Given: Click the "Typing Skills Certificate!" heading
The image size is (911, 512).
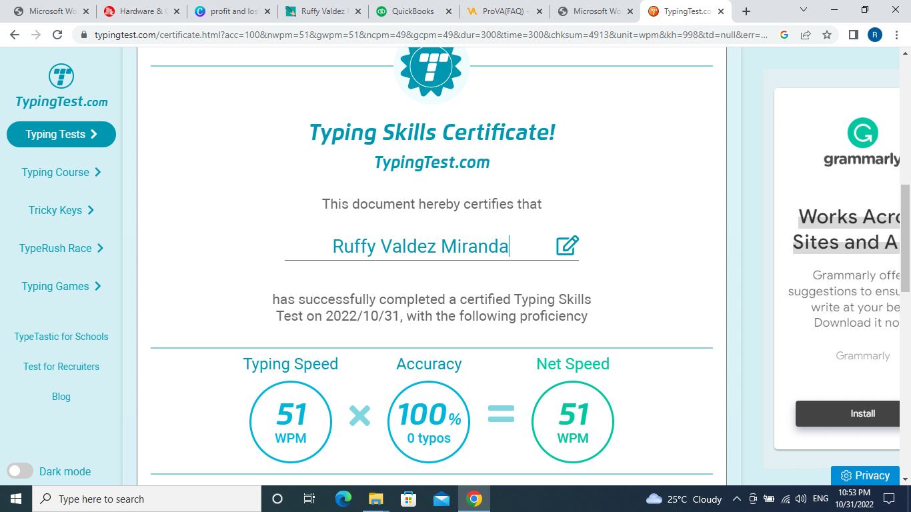Looking at the screenshot, I should 432,133.
